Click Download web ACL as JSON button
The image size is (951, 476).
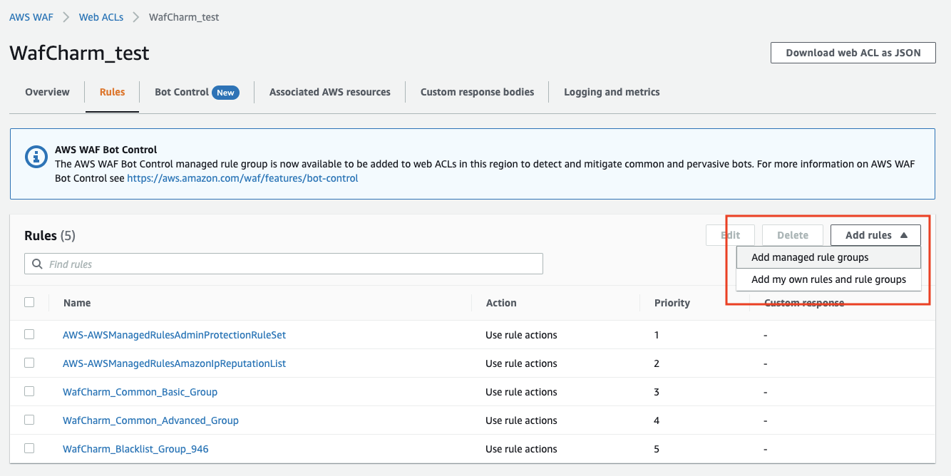(853, 53)
